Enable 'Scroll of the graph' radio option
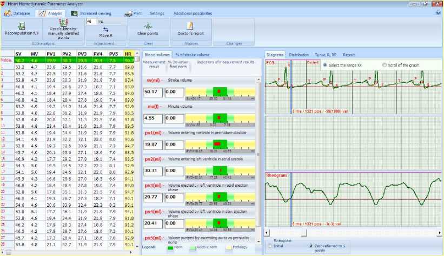The height and width of the screenshot is (256, 444). point(385,65)
